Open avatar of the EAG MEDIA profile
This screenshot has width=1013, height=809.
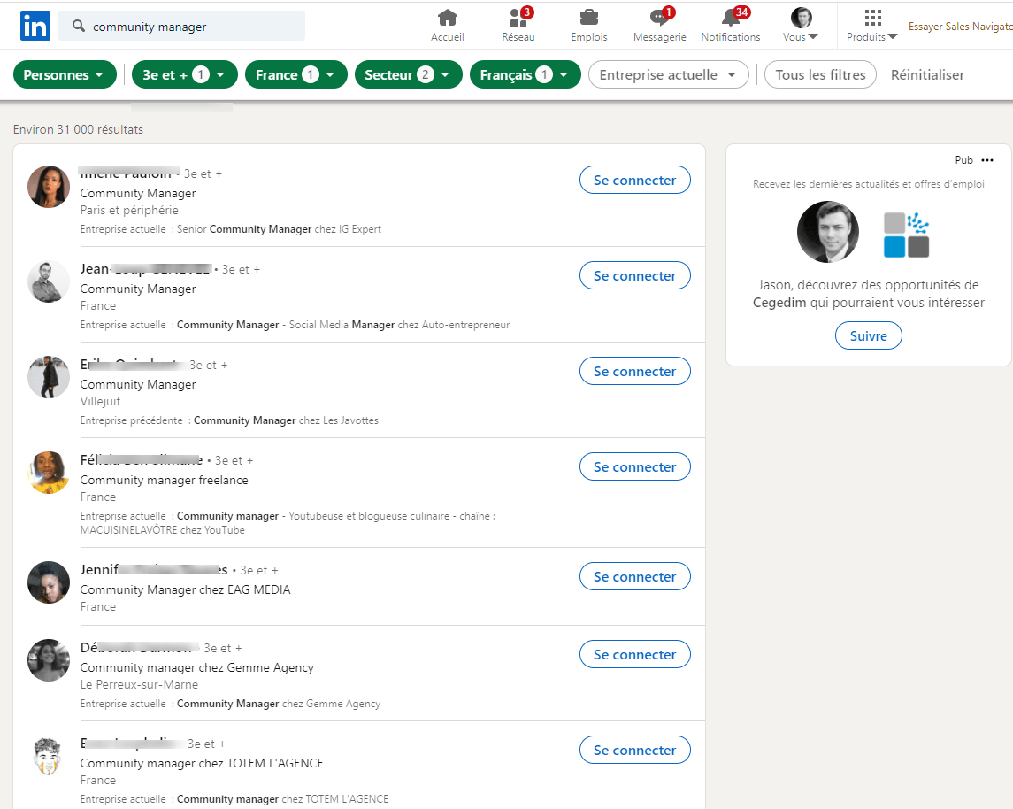(49, 582)
